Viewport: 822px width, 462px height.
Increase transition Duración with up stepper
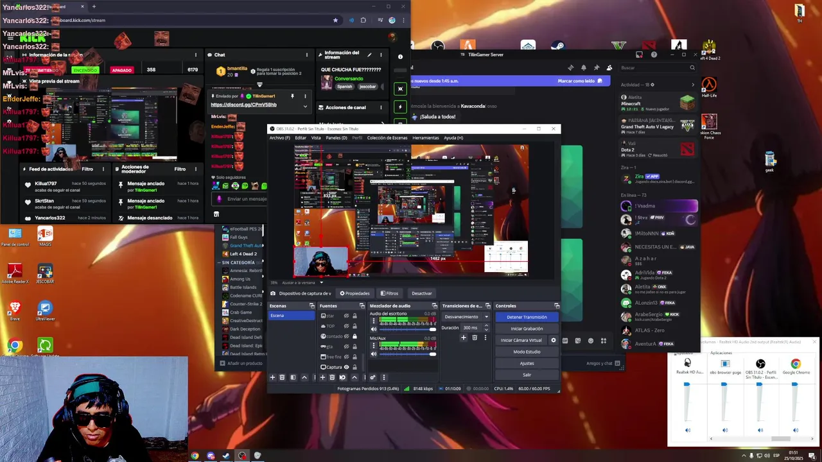point(486,326)
